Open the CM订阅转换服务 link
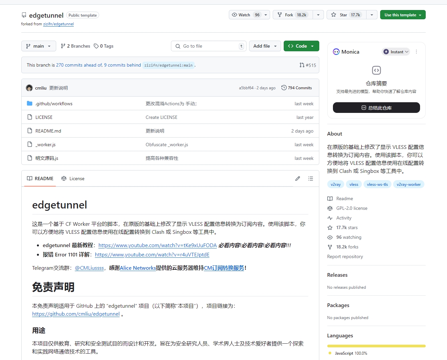 coord(224,268)
